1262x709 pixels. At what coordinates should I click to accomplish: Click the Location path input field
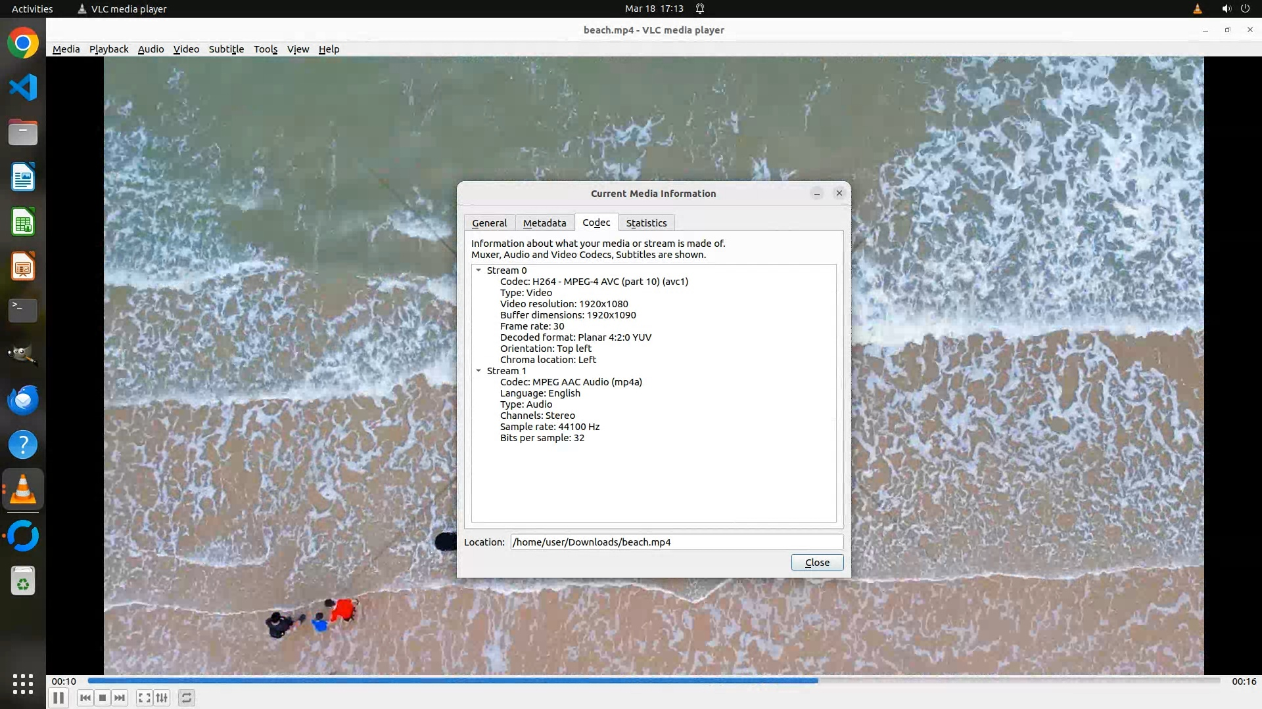pos(676,542)
